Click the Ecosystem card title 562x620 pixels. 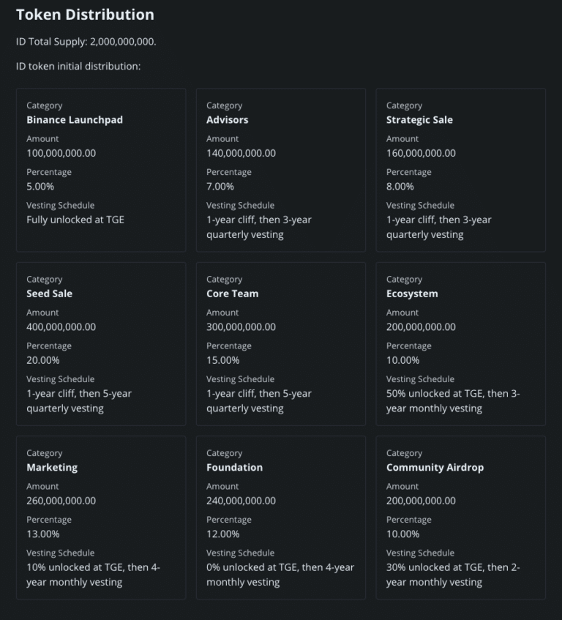coord(412,294)
